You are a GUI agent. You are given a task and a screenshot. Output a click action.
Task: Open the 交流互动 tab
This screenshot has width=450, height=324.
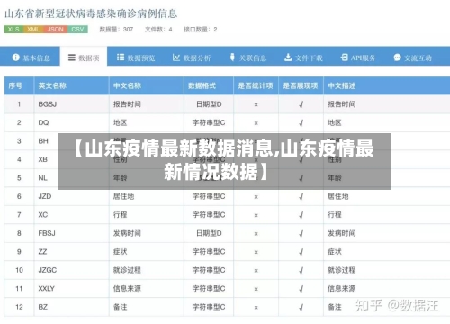[x=413, y=57]
